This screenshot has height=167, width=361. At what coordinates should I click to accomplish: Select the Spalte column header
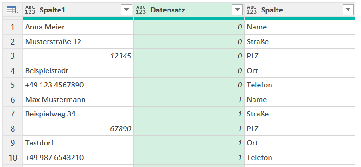point(300,10)
